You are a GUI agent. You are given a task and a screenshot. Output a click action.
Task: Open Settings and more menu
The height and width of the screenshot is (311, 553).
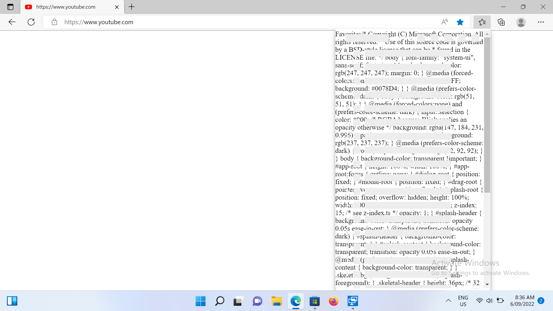tap(541, 22)
